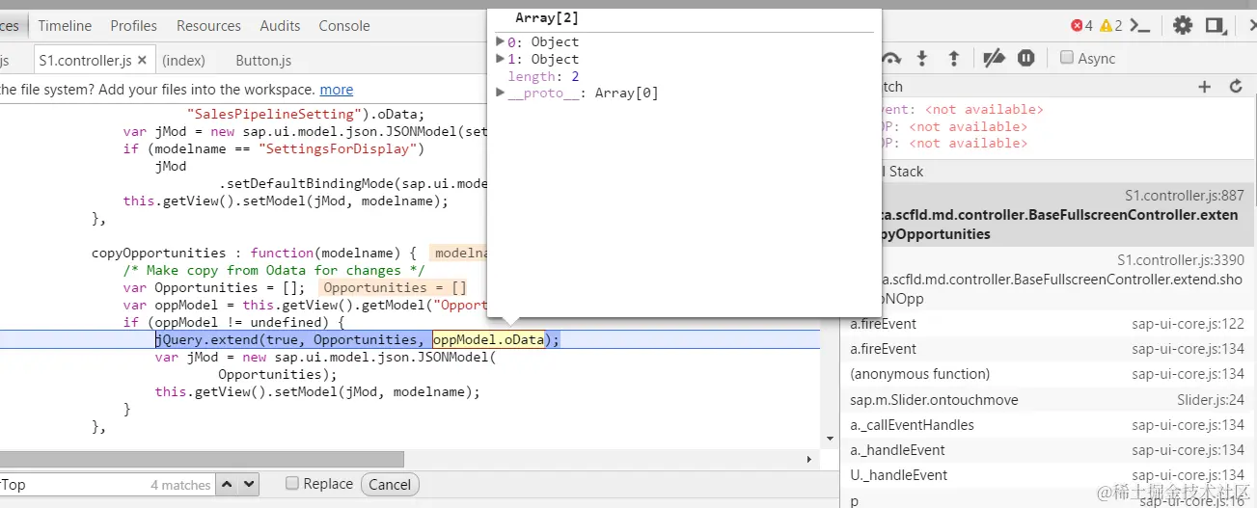The image size is (1257, 508).
Task: Deactivate breakpoints with the slashed-label icon
Action: 994,59
